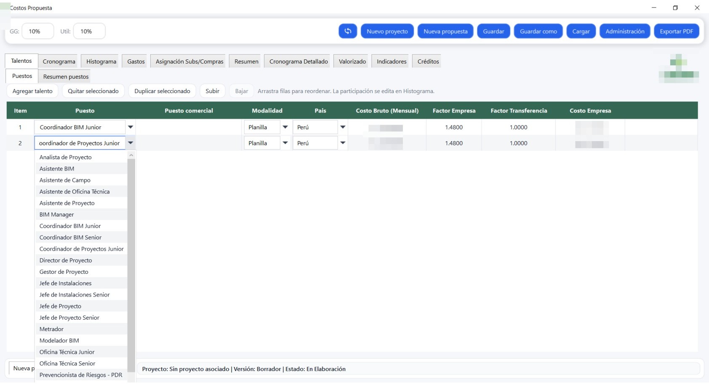Load a proposal with Cargar

581,31
